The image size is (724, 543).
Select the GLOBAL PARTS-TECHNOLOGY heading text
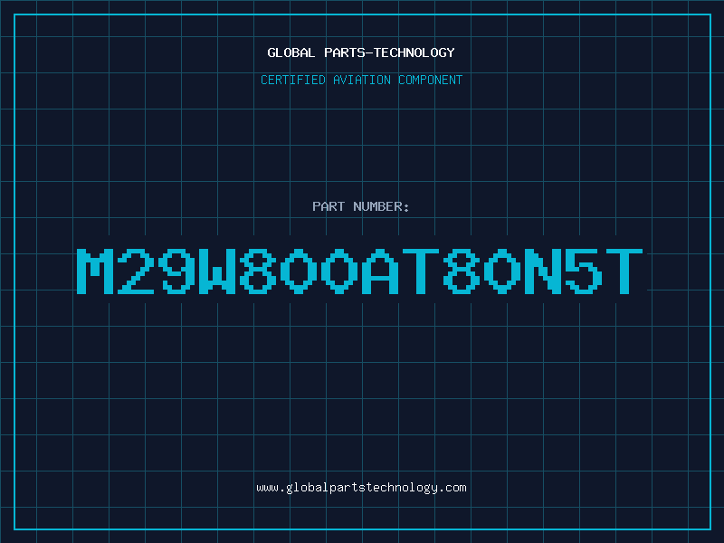point(361,52)
